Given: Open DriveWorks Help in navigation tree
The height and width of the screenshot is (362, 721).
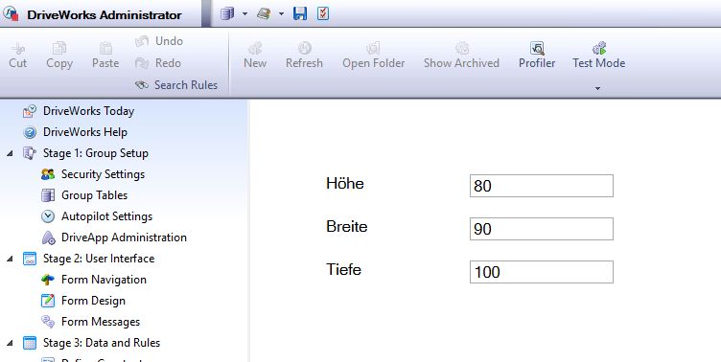Looking at the screenshot, I should click(75, 132).
